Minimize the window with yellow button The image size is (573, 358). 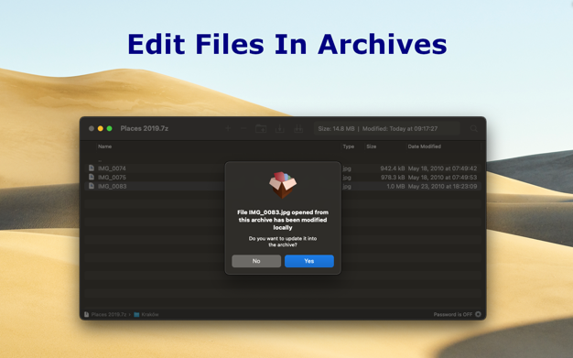(100, 128)
